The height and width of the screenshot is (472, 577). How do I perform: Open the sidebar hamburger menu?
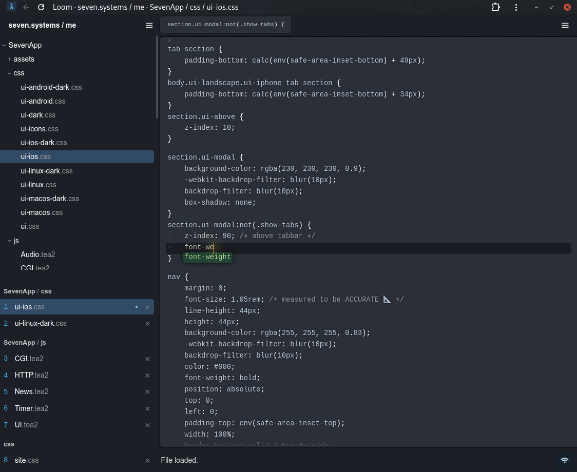tap(149, 25)
